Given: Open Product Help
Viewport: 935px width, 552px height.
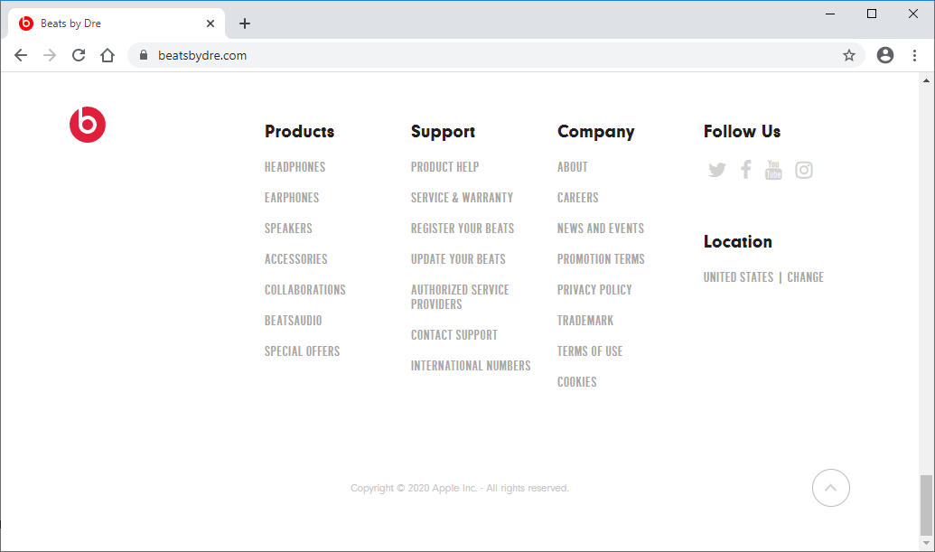Looking at the screenshot, I should pyautogui.click(x=444, y=167).
